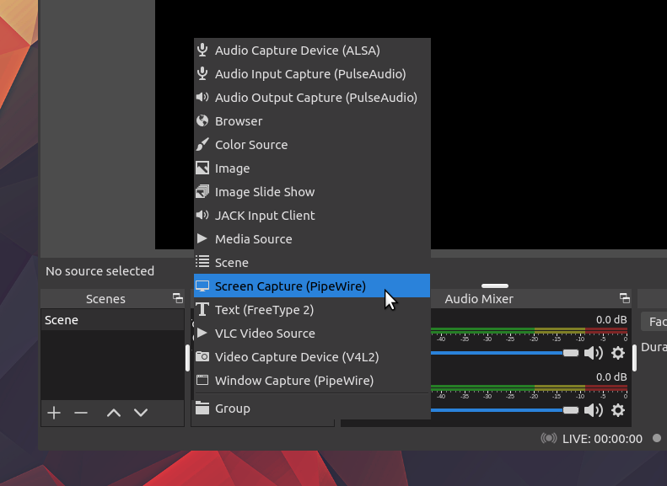Select the Scene item in Scenes list
667x486 pixels.
click(x=113, y=320)
